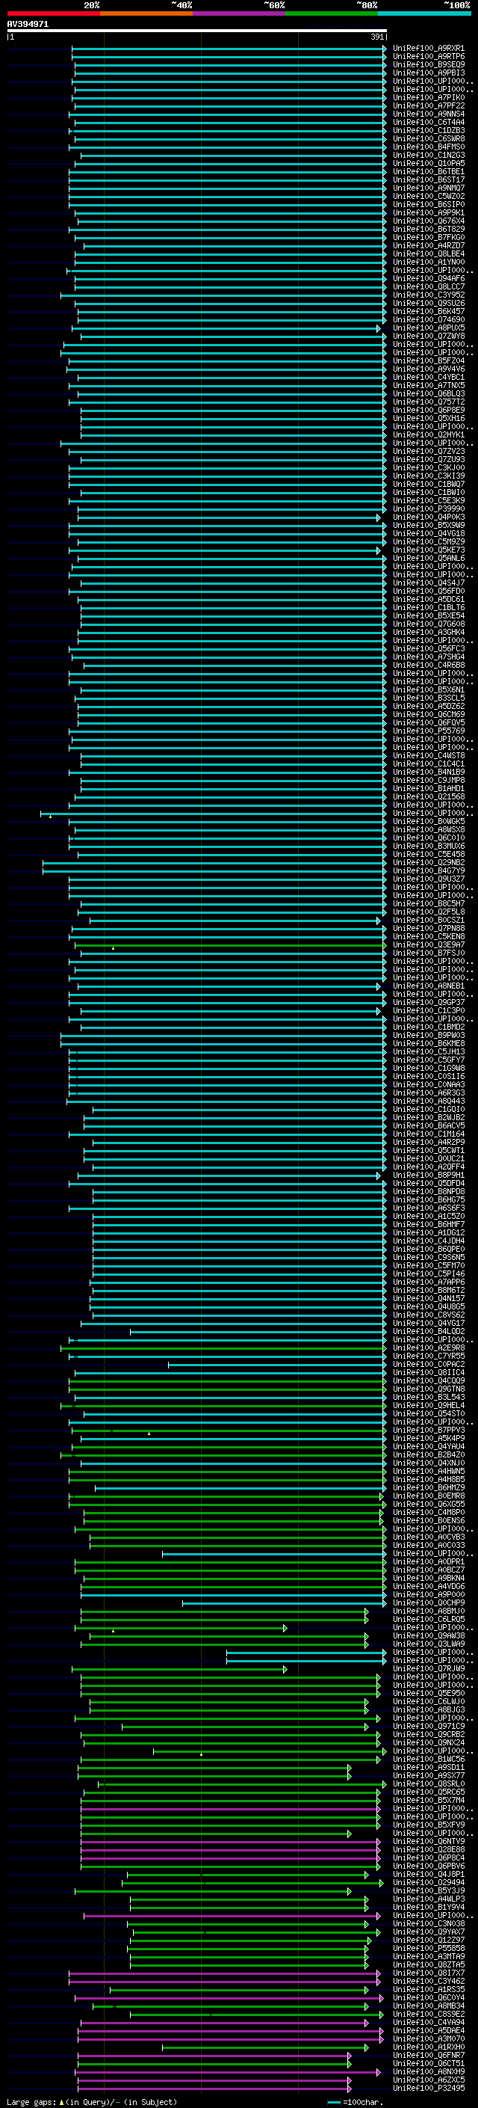Select the UniRef100_B6ST17 label

click(429, 180)
